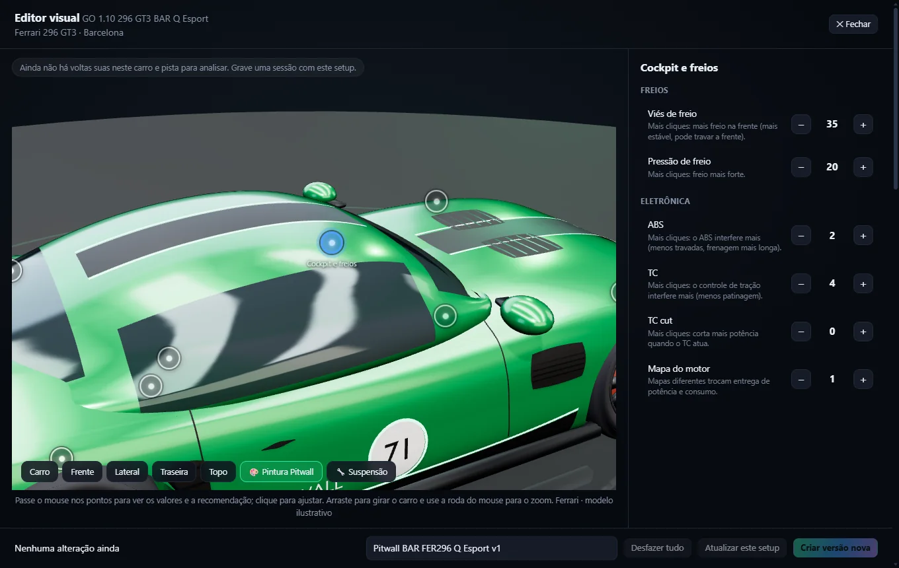Screen dimensions: 899x568
Task: Click Criar versão nova
Action: (x=836, y=548)
